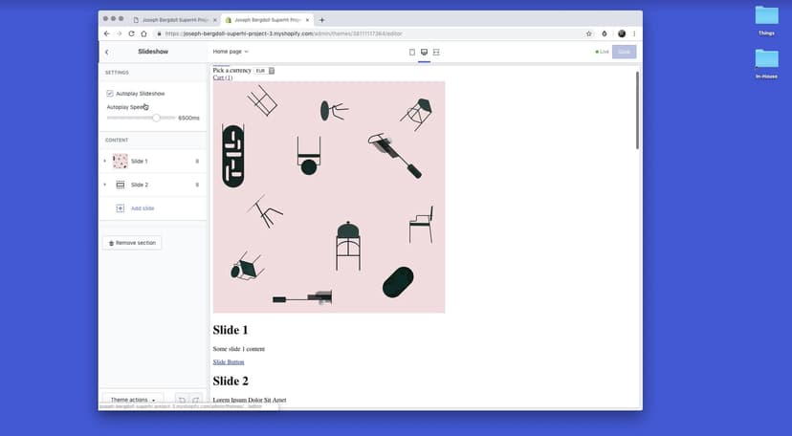
Task: Switch to mobile preview icon
Action: point(412,52)
